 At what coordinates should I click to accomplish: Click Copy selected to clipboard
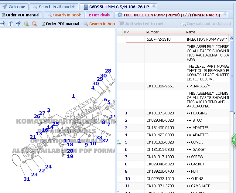pos(206,24)
